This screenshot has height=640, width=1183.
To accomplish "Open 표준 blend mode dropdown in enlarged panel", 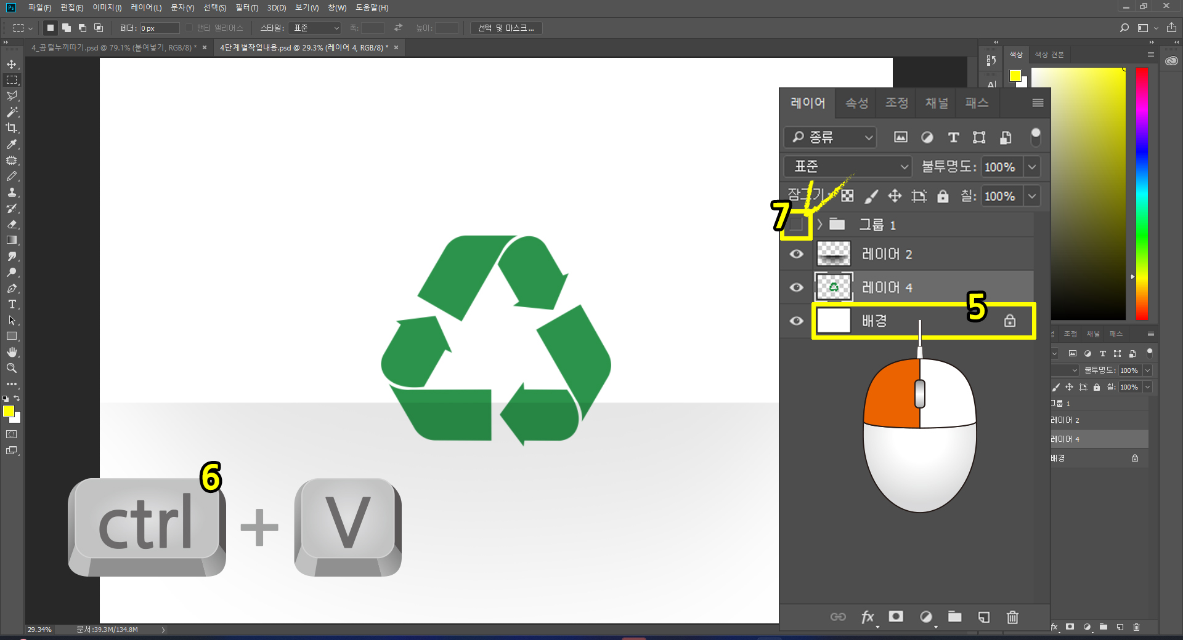I will pyautogui.click(x=848, y=167).
